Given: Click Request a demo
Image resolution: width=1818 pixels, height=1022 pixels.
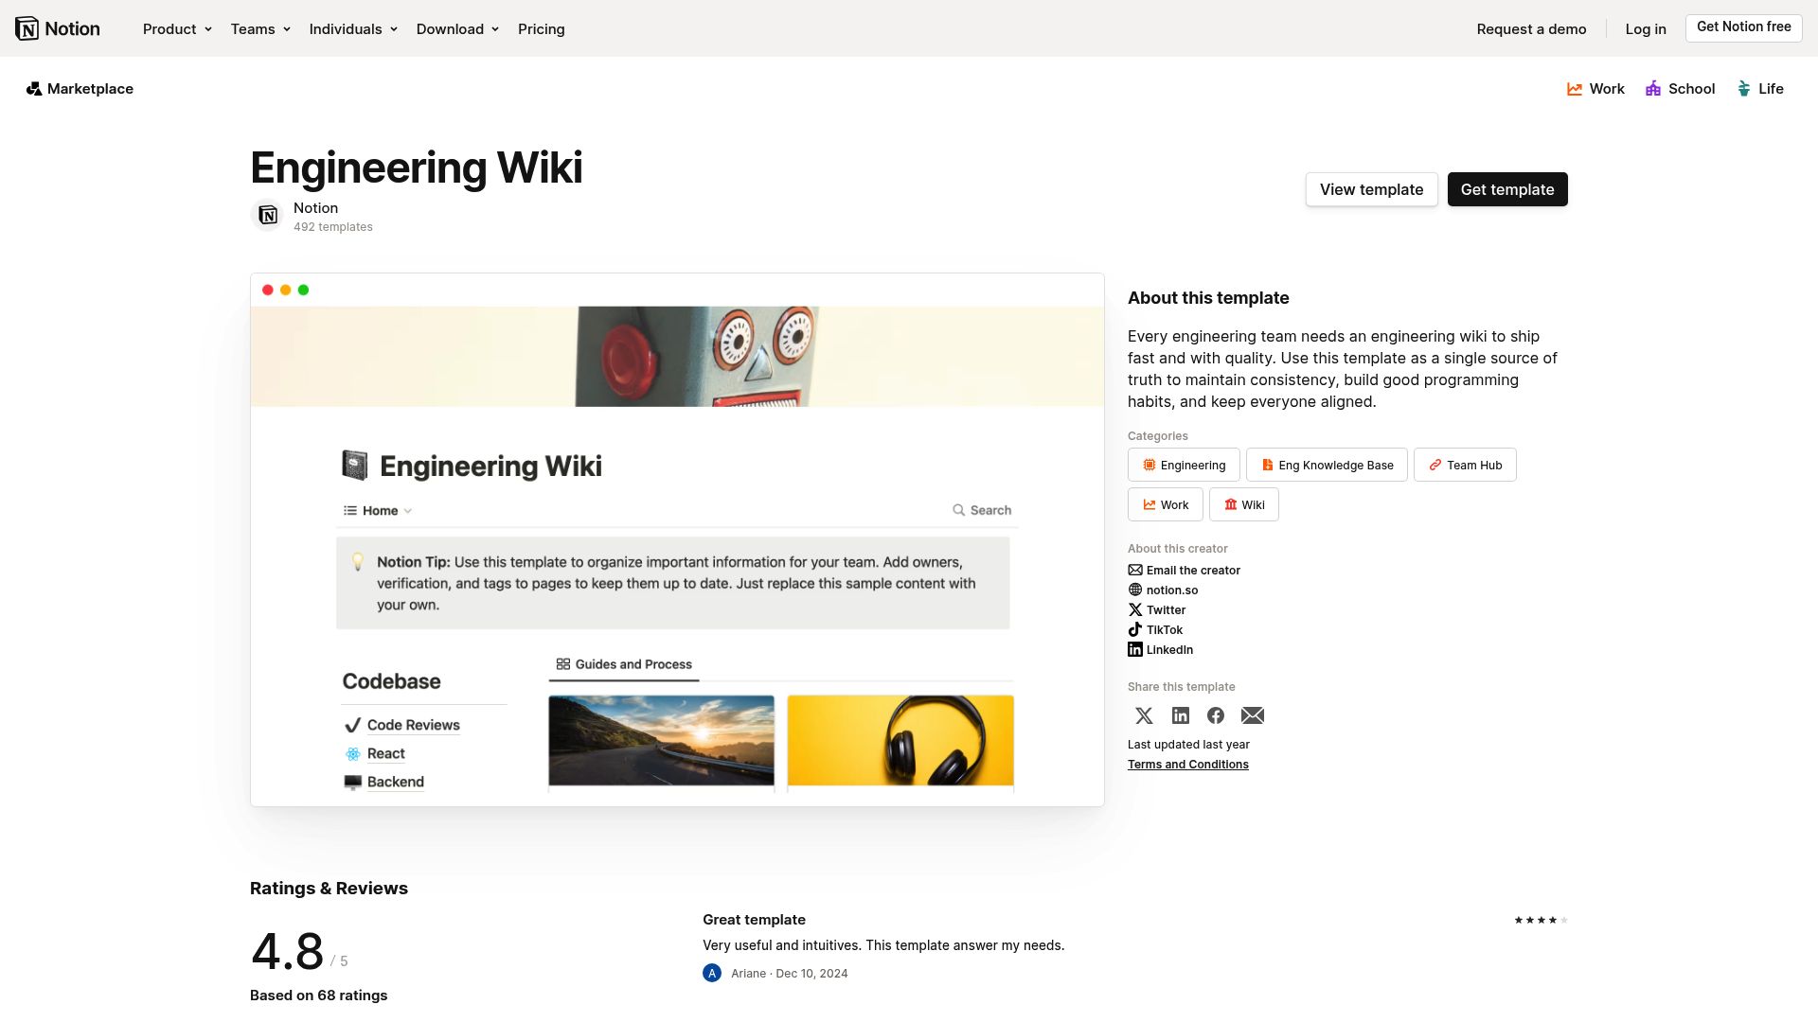Looking at the screenshot, I should click(x=1531, y=29).
